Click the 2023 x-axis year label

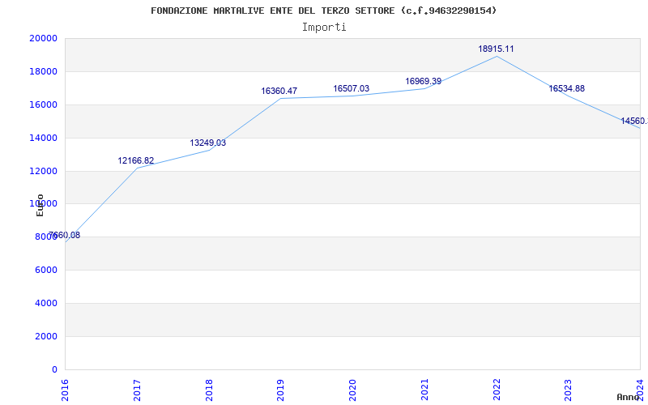coord(568,389)
